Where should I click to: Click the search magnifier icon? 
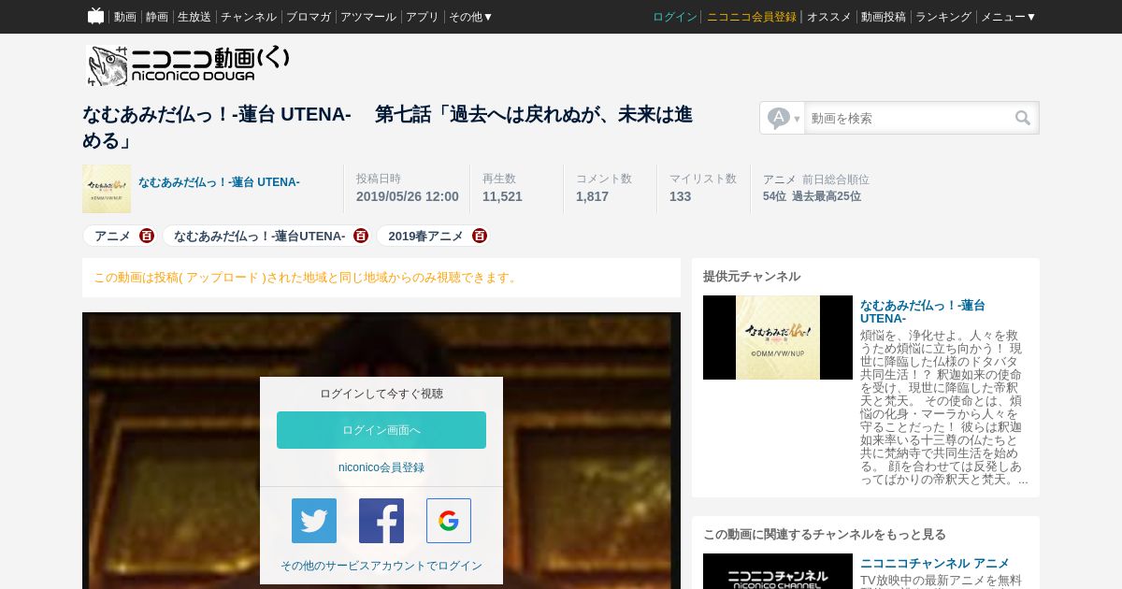[x=1023, y=118]
